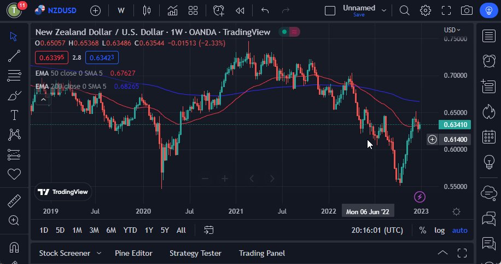The width and height of the screenshot is (501, 264).
Task: Redo the chart action
Action: coord(286,10)
